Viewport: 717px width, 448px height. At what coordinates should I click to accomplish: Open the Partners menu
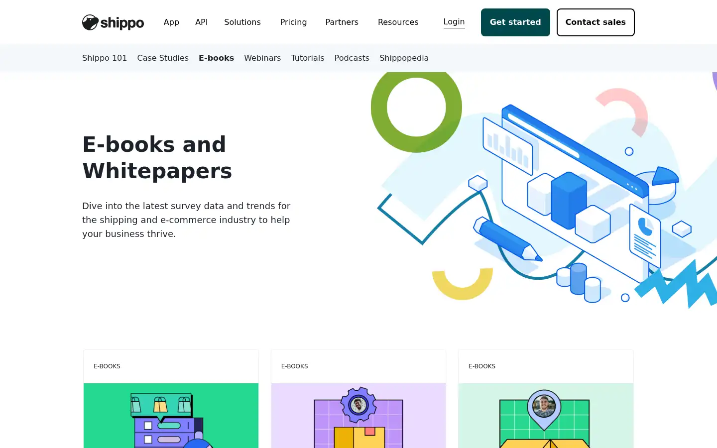coord(342,22)
